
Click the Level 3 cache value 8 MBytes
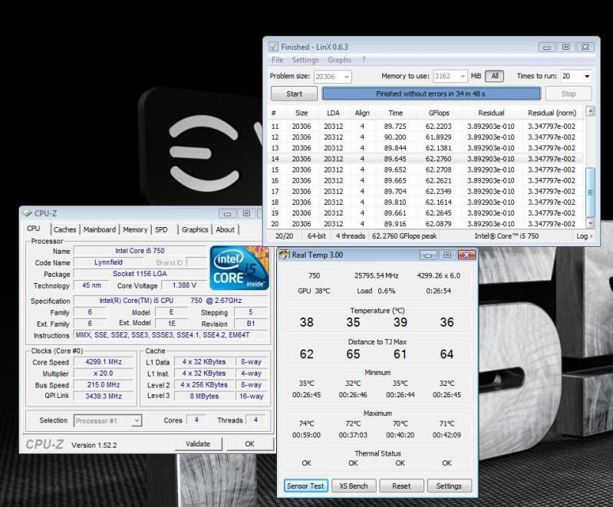point(204,397)
